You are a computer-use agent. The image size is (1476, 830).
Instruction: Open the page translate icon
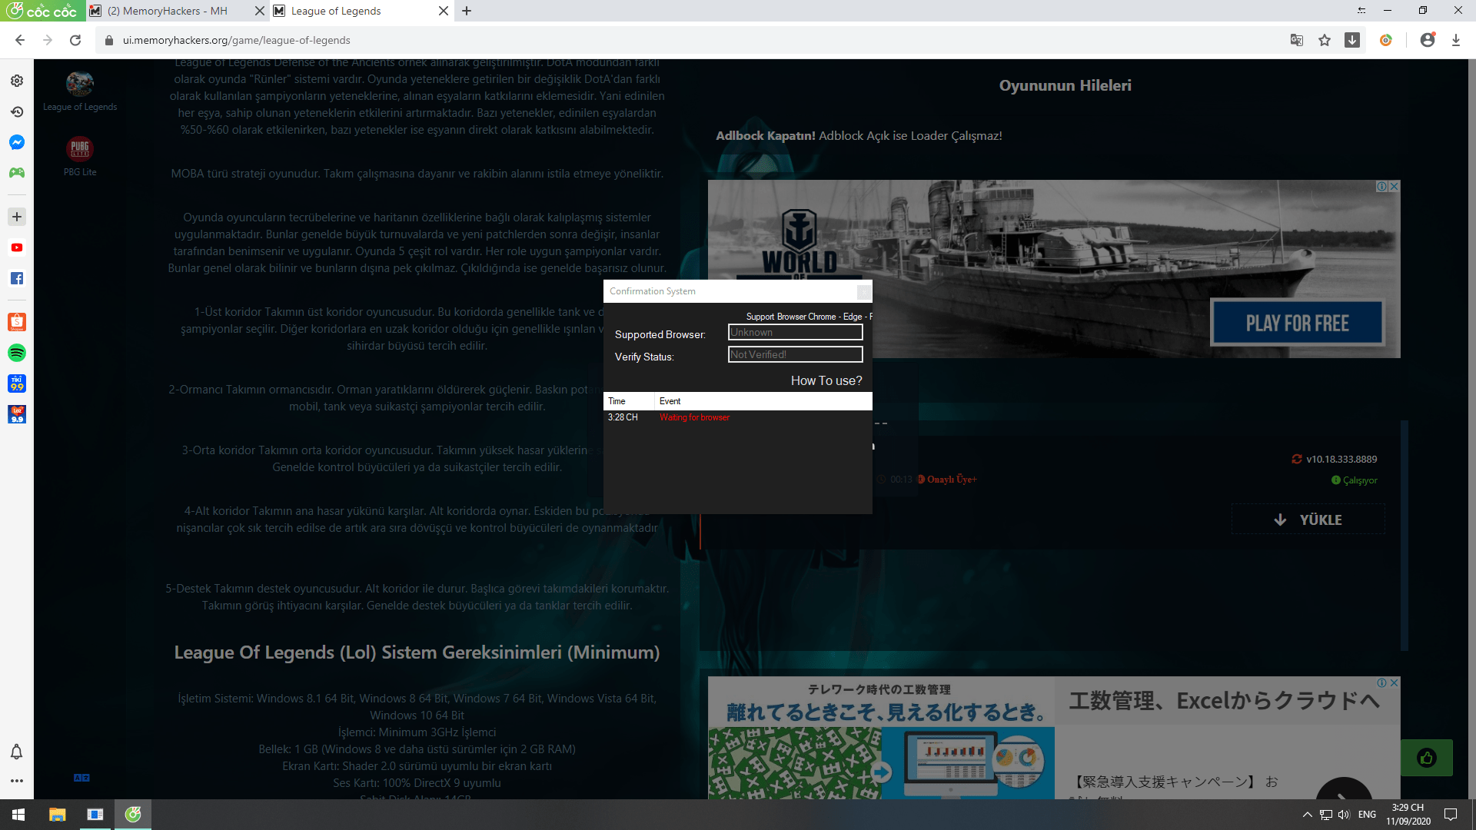click(x=1297, y=40)
